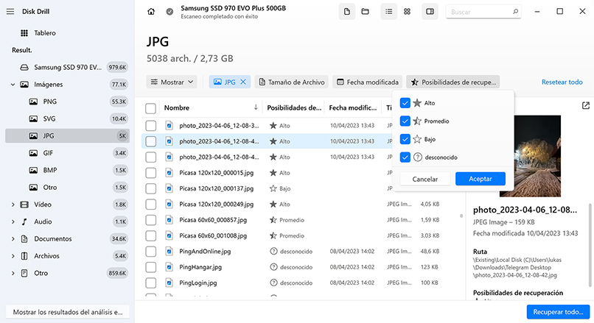Expand the Otro top-level category

[13, 273]
